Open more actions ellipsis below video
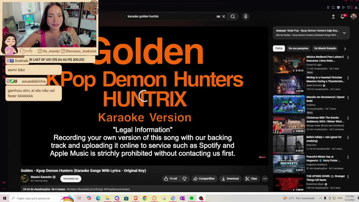This screenshot has width=359, height=202. pos(265,179)
